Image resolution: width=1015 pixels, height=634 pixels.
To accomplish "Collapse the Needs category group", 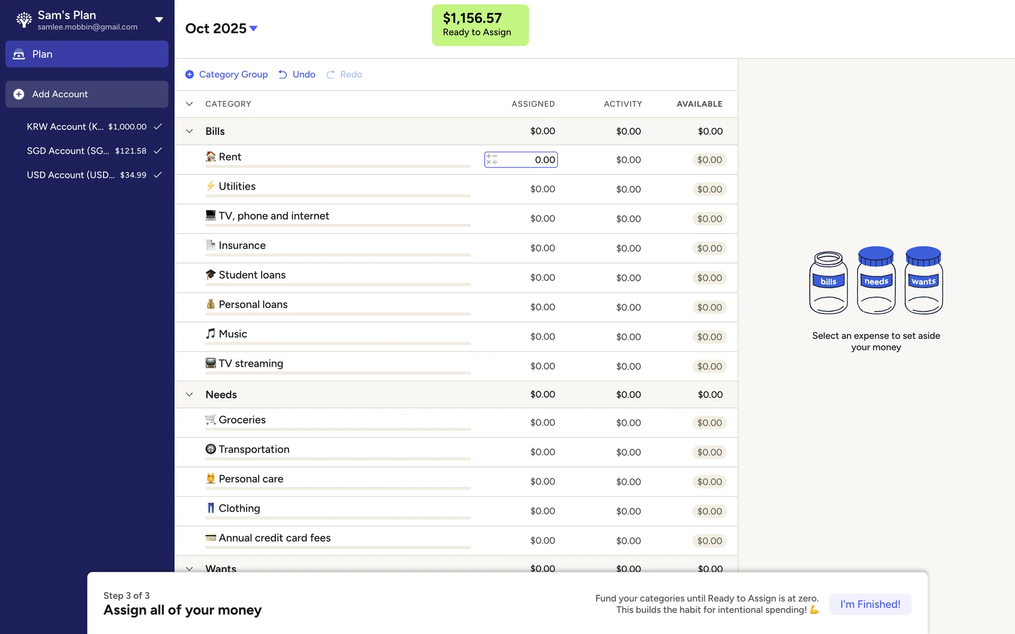I will click(189, 395).
